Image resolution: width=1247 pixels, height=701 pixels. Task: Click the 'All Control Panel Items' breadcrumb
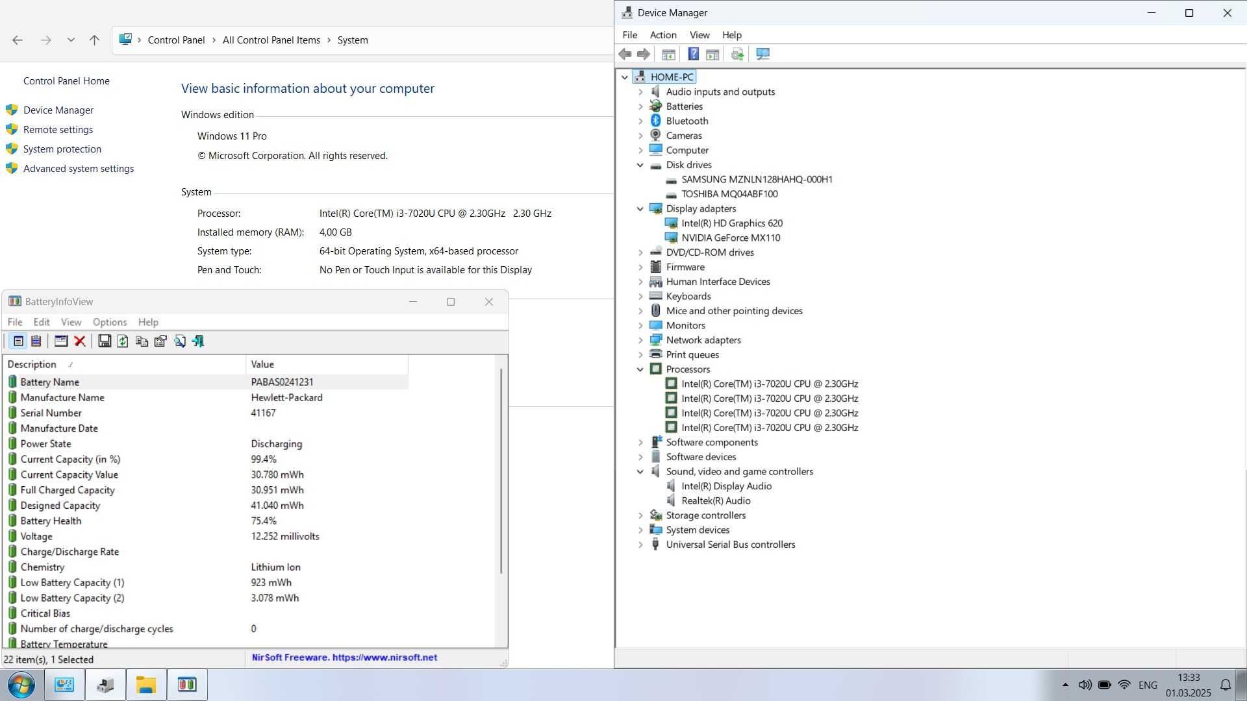[x=271, y=40]
